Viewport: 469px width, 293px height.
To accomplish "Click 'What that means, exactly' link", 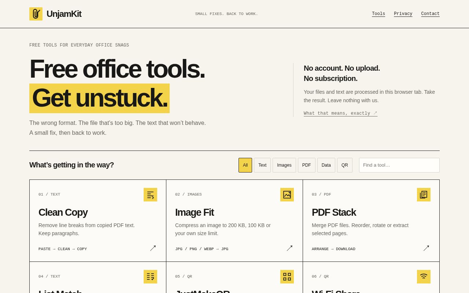I will tap(340, 114).
